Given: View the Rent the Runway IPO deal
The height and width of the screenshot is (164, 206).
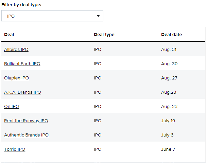Looking at the screenshot, I should coord(26,121).
